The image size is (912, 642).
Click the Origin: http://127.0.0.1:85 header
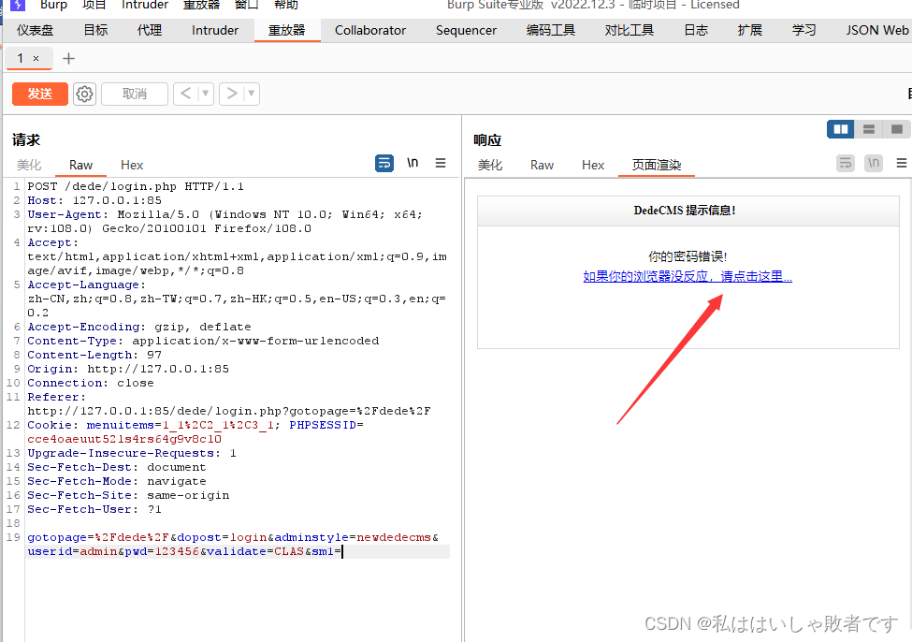click(128, 369)
